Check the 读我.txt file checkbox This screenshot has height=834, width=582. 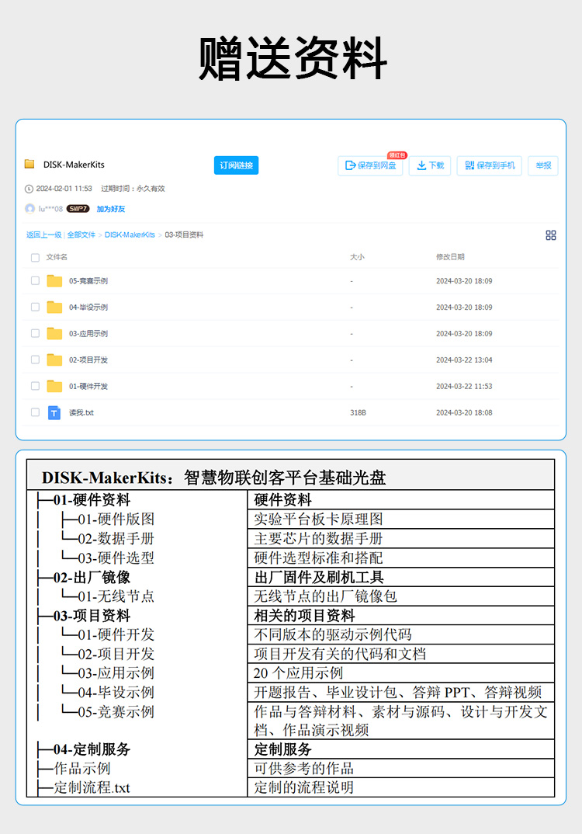[35, 412]
